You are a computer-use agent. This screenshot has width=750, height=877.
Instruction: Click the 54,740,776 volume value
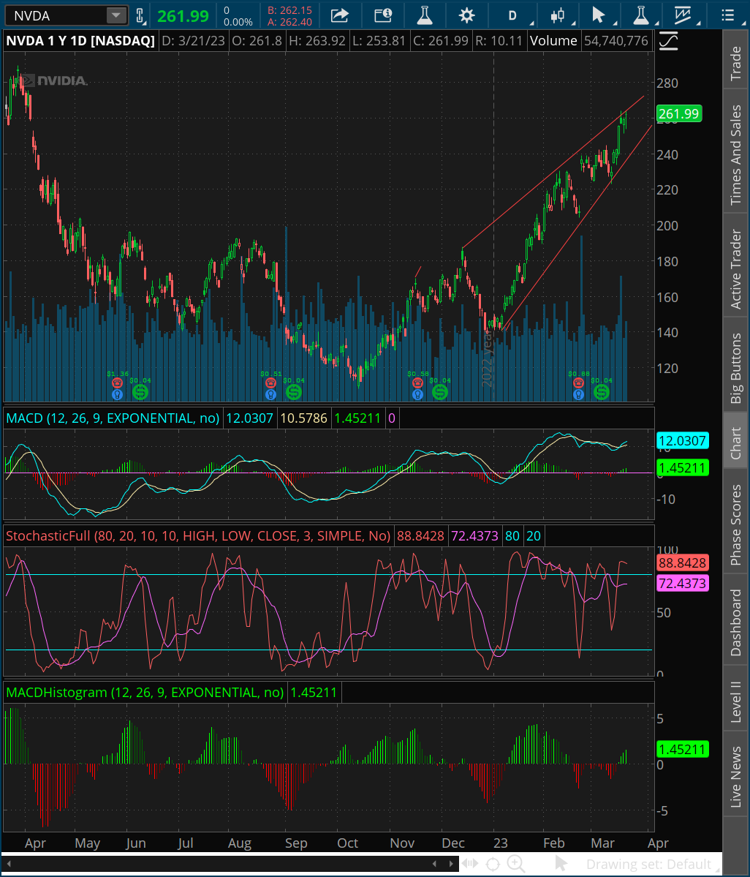pos(616,41)
